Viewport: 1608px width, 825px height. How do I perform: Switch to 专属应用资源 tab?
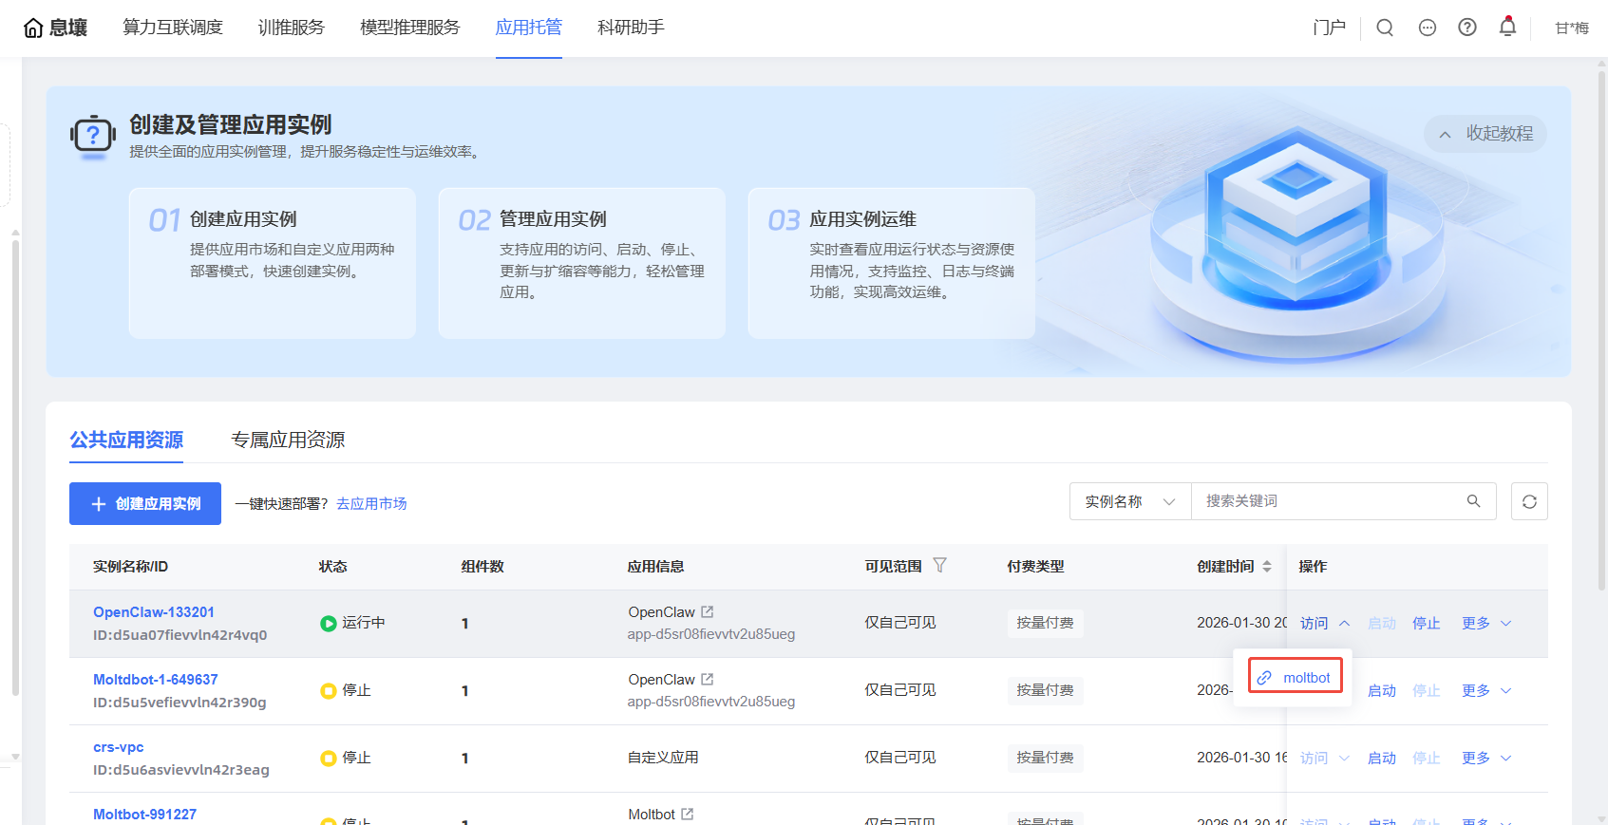pyautogui.click(x=288, y=440)
